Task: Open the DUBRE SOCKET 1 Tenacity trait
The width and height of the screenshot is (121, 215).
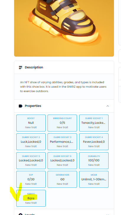Action: tap(94, 123)
